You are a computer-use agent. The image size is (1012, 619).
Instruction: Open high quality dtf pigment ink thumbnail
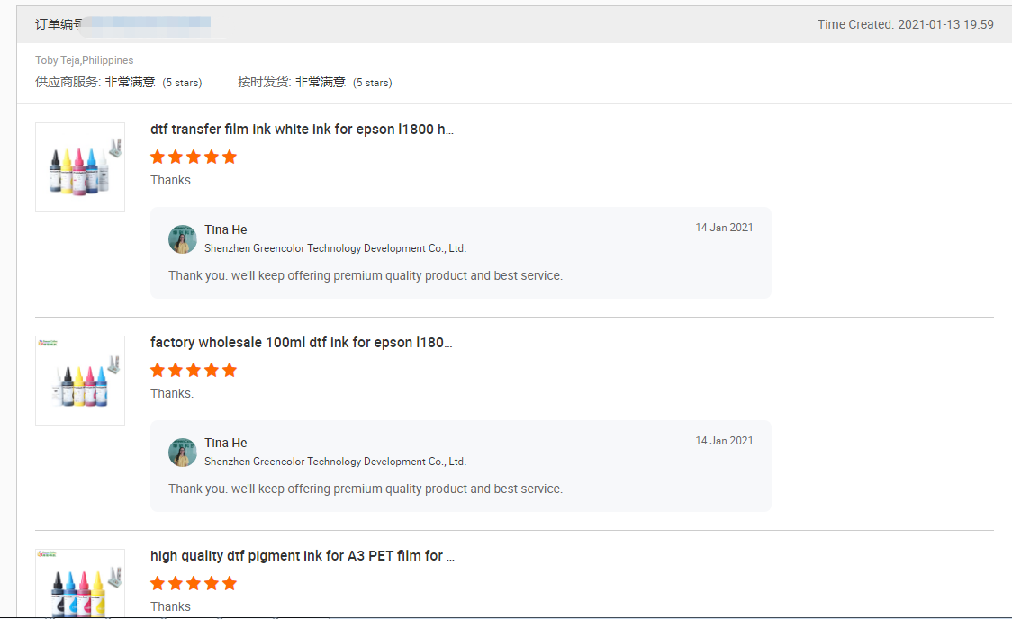pyautogui.click(x=80, y=583)
